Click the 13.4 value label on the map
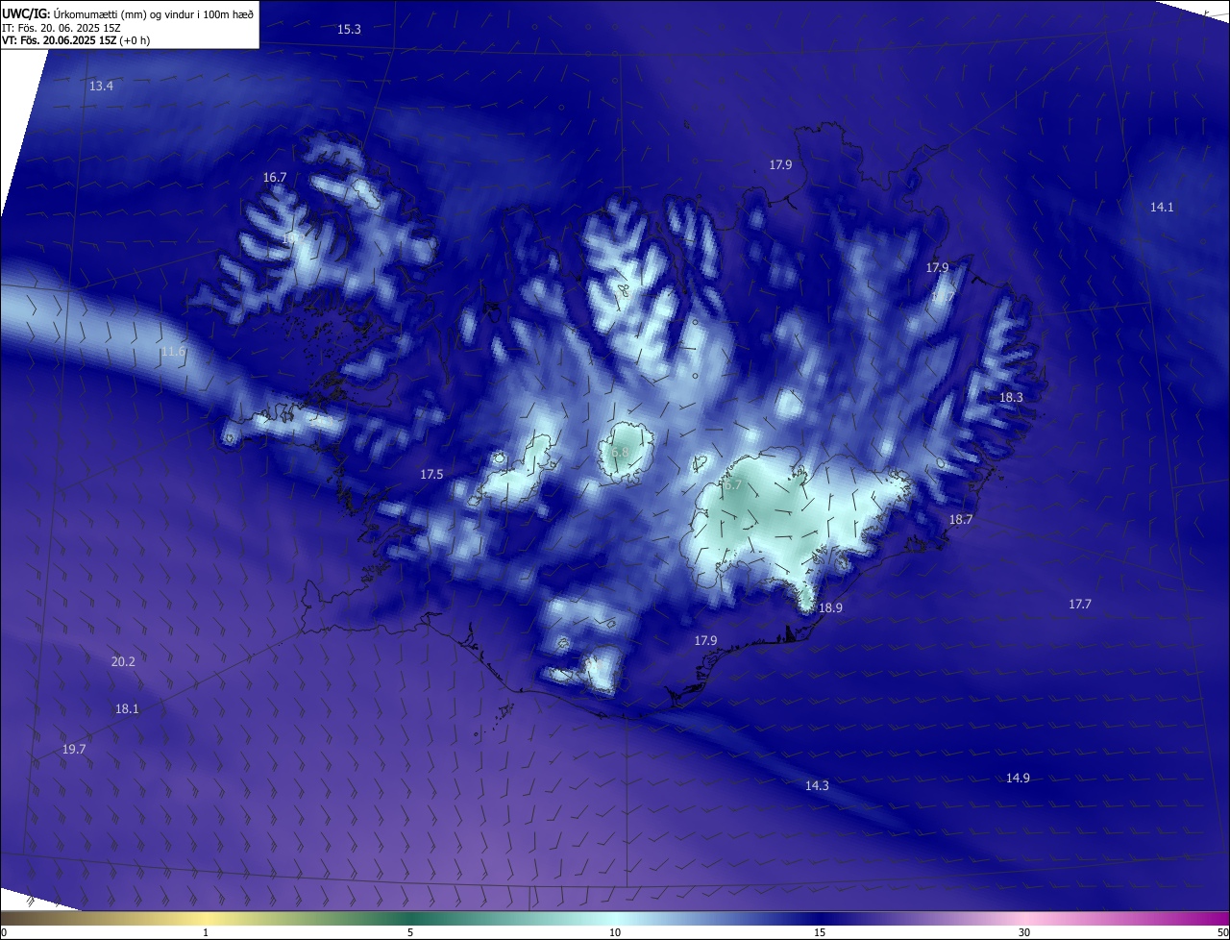 click(x=101, y=87)
